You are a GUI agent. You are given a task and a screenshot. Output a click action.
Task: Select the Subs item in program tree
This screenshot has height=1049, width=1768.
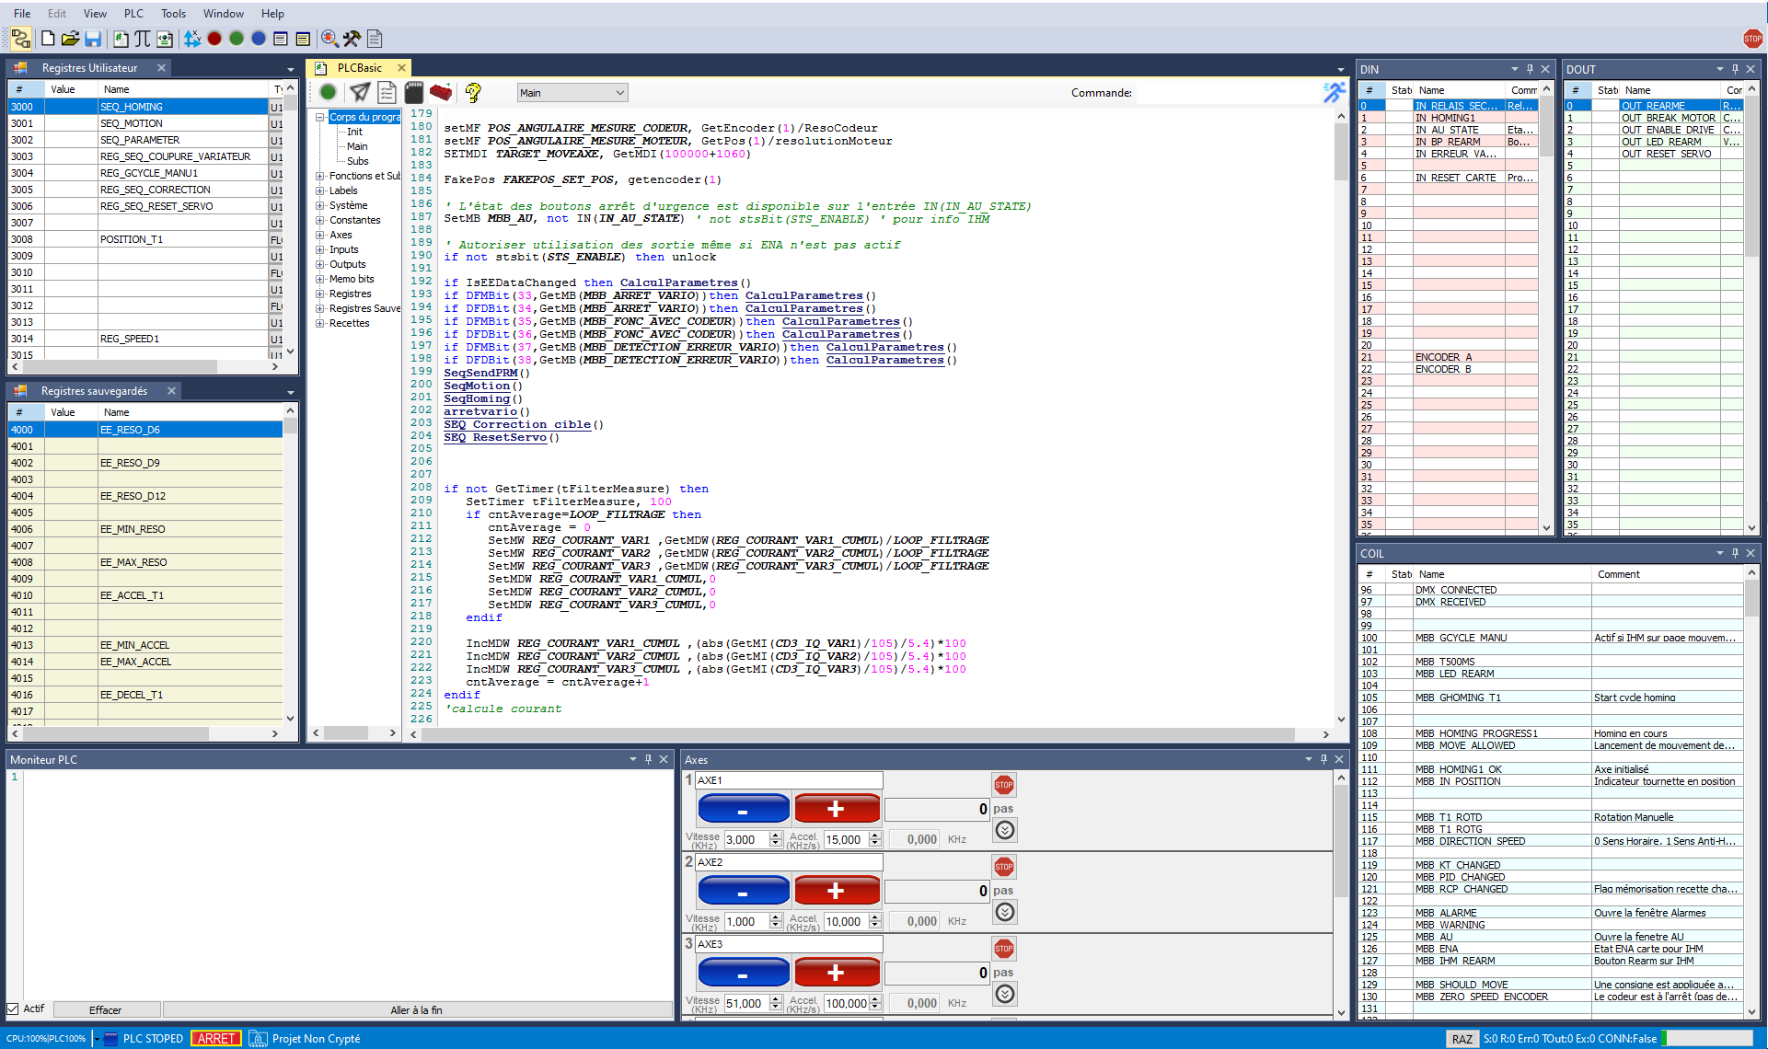point(357,161)
